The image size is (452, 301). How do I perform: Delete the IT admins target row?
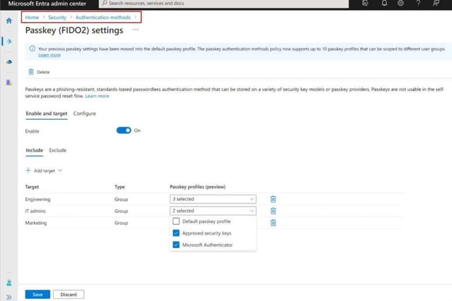click(273, 211)
